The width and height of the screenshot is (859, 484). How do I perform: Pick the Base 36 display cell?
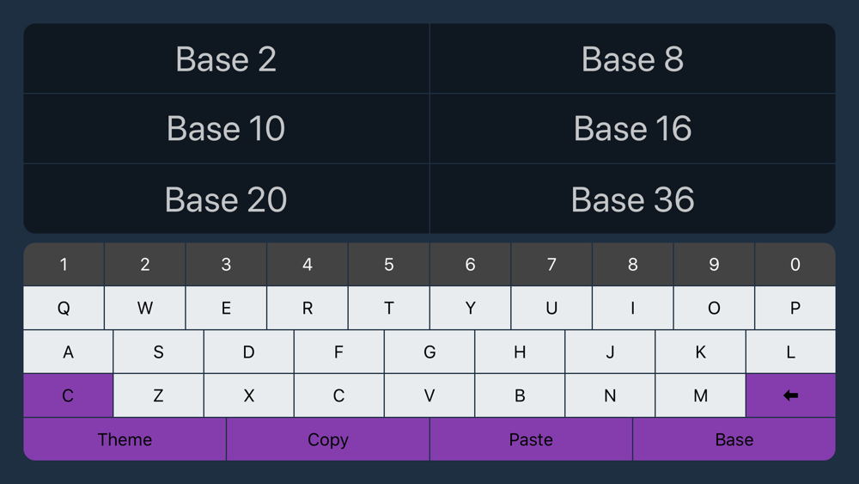633,199
